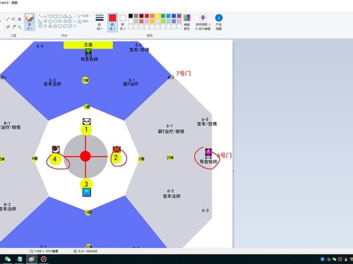The height and width of the screenshot is (264, 353).
Task: Select the Magnifier tool
Action: tap(19, 27)
